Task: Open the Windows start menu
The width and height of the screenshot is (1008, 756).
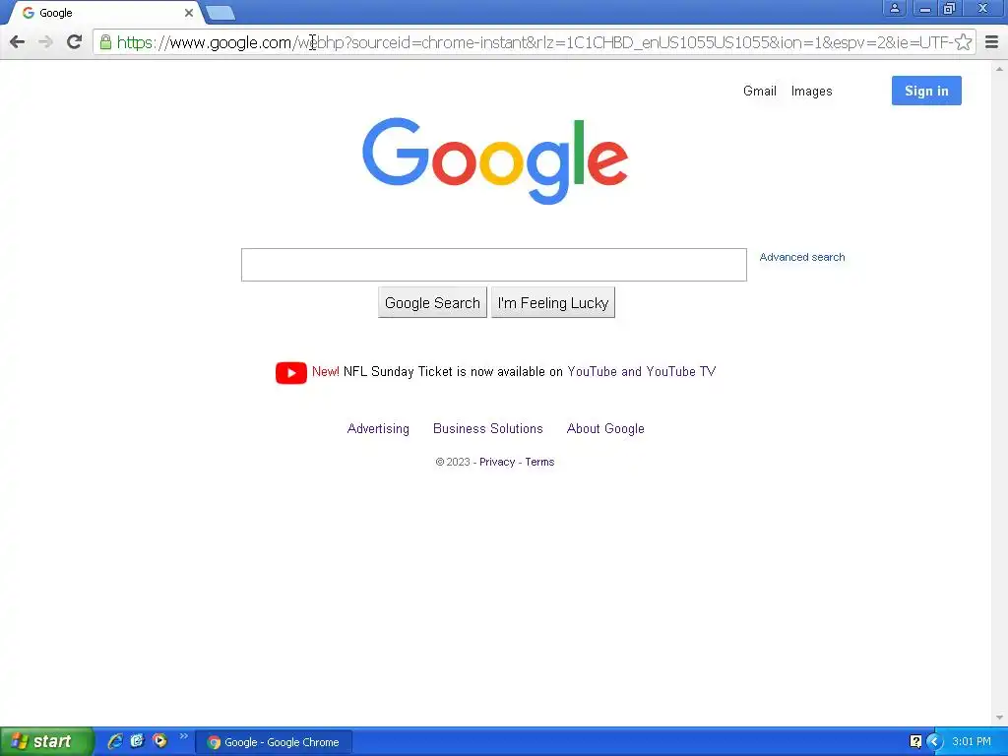Action: tap(46, 741)
